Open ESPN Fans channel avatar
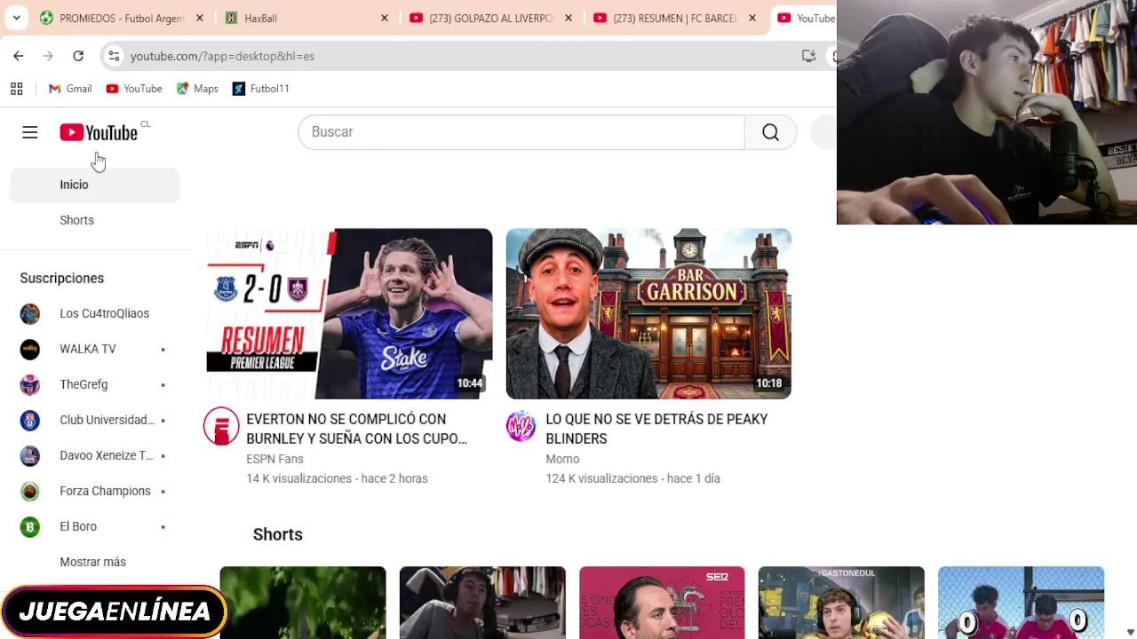The width and height of the screenshot is (1137, 639). pos(221,427)
